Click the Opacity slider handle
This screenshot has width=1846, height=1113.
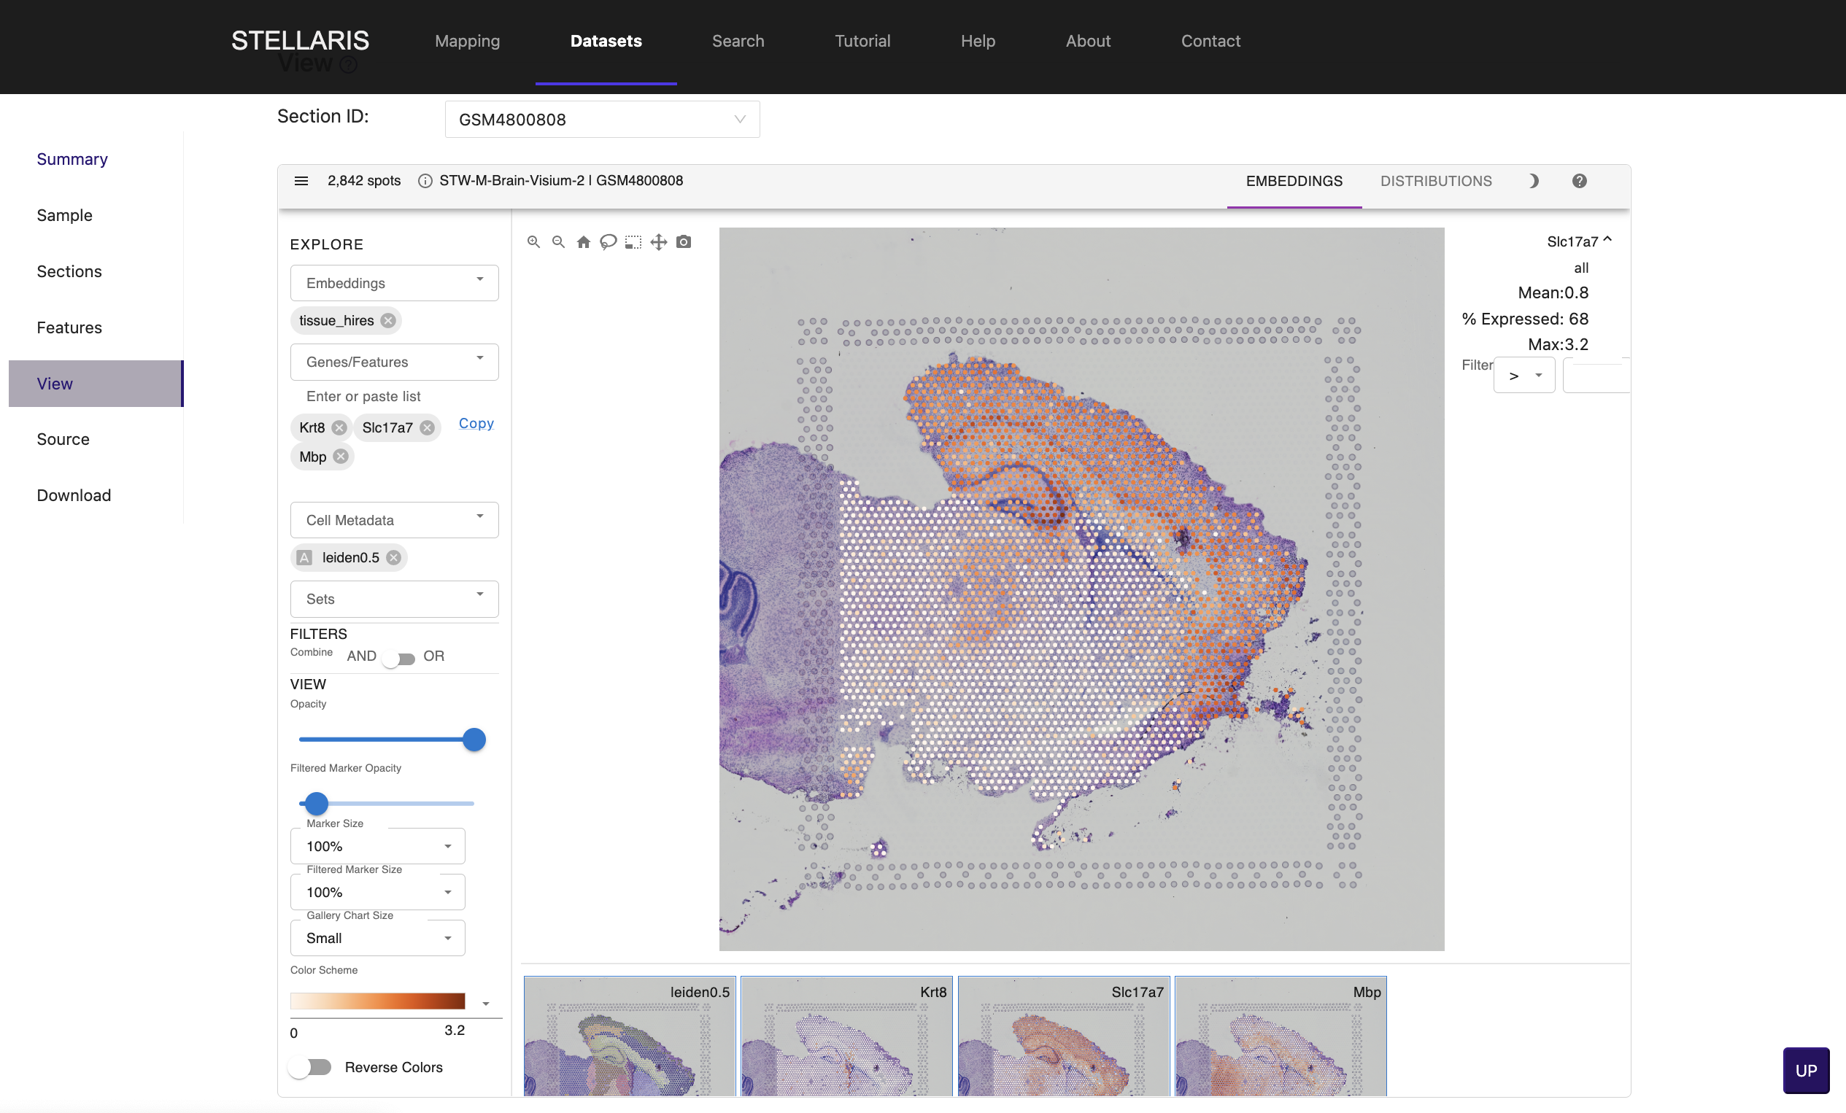pos(474,740)
